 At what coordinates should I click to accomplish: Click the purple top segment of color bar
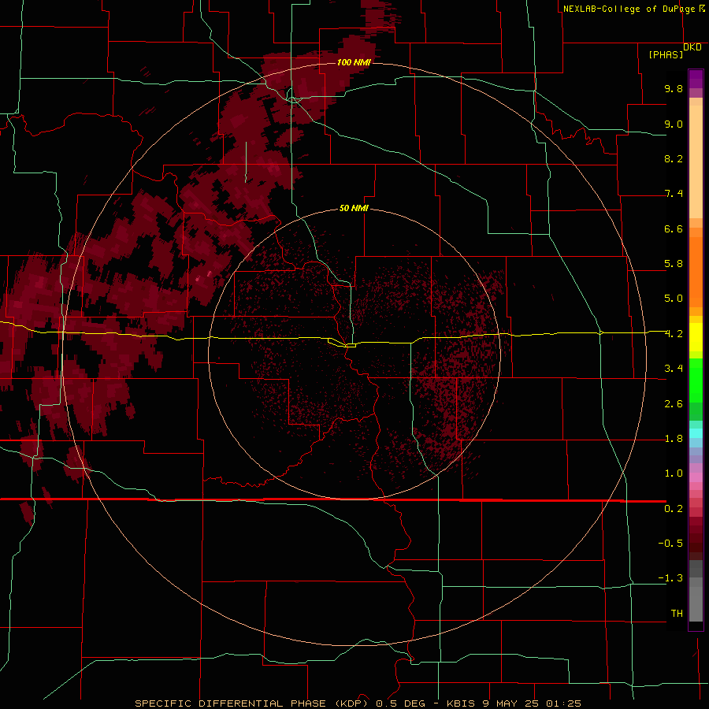pyautogui.click(x=696, y=79)
